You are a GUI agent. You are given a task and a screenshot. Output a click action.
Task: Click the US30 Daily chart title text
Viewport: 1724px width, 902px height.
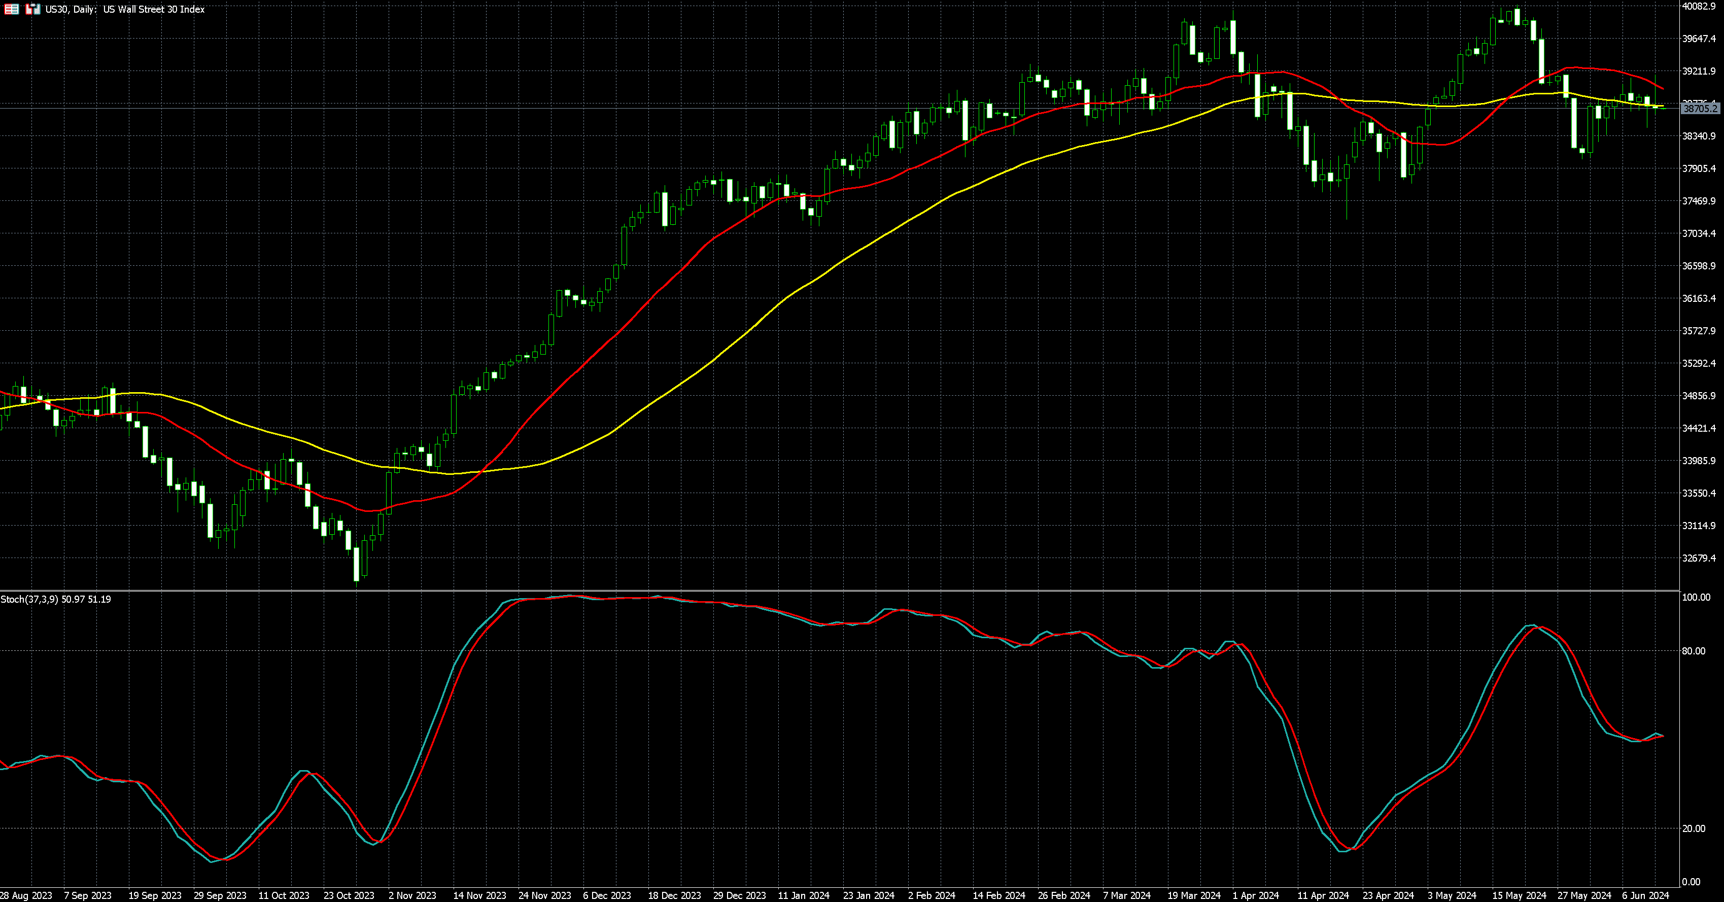tap(124, 9)
